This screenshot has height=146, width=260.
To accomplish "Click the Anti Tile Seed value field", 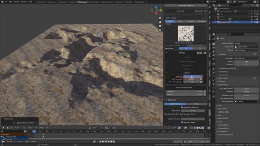I will 191,79.
